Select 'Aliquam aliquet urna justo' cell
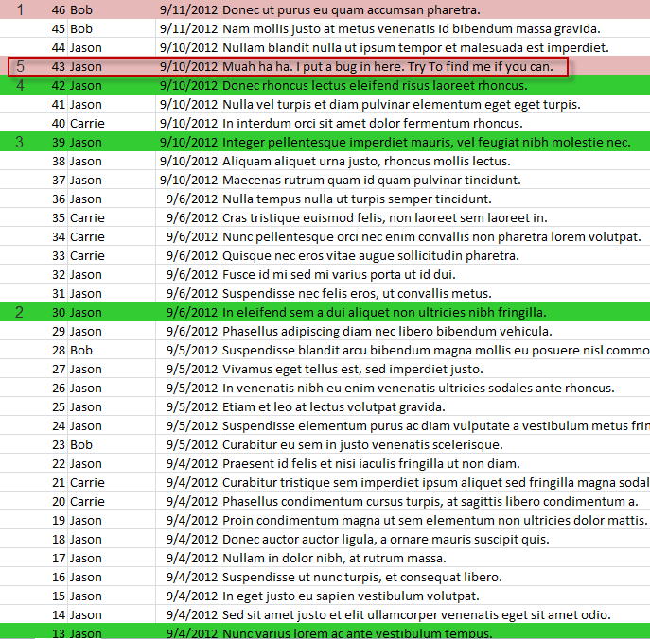Screen dimensions: 650x639 pos(366,162)
